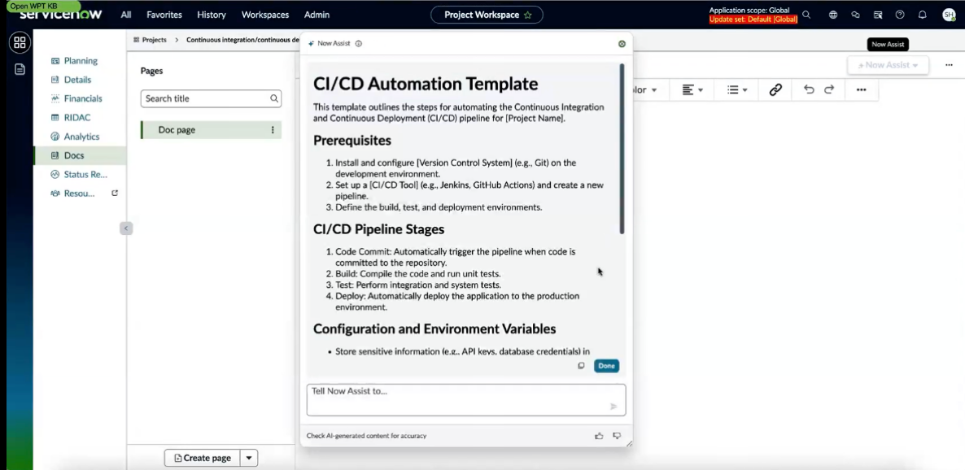Open the notifications bell icon

922,15
